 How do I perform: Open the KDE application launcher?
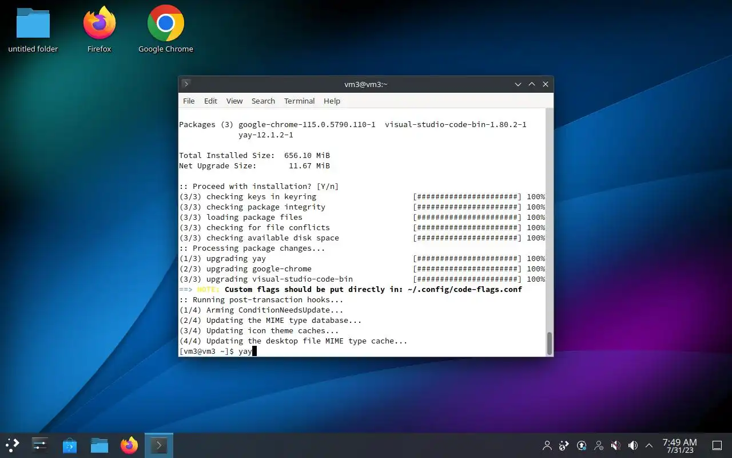[x=12, y=445]
